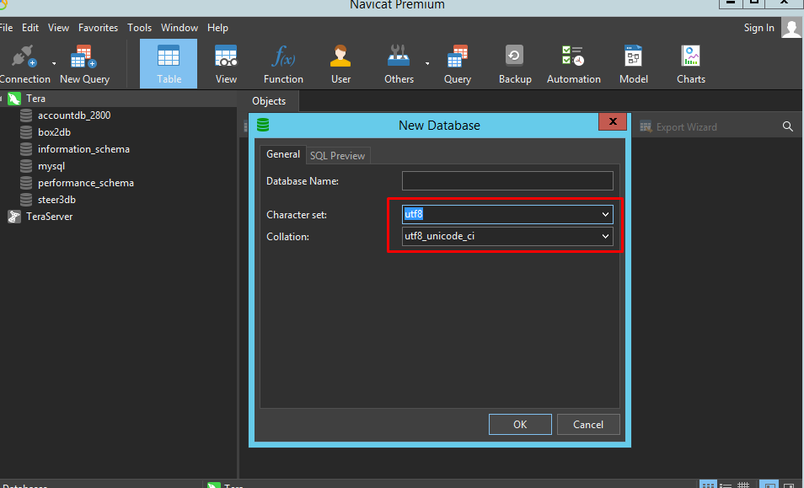Switch to the SQL Preview tab

(337, 156)
